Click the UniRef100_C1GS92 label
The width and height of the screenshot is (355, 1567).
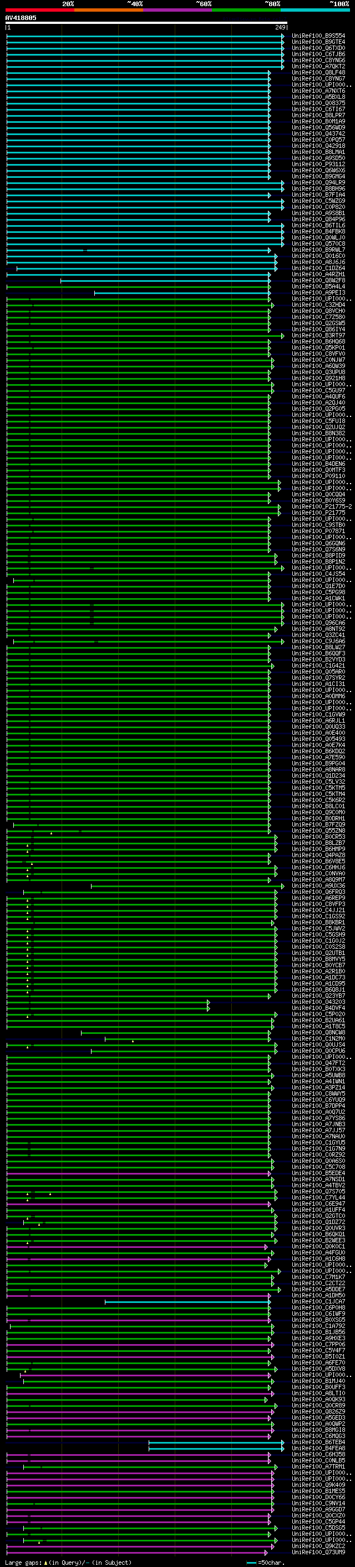[318, 916]
